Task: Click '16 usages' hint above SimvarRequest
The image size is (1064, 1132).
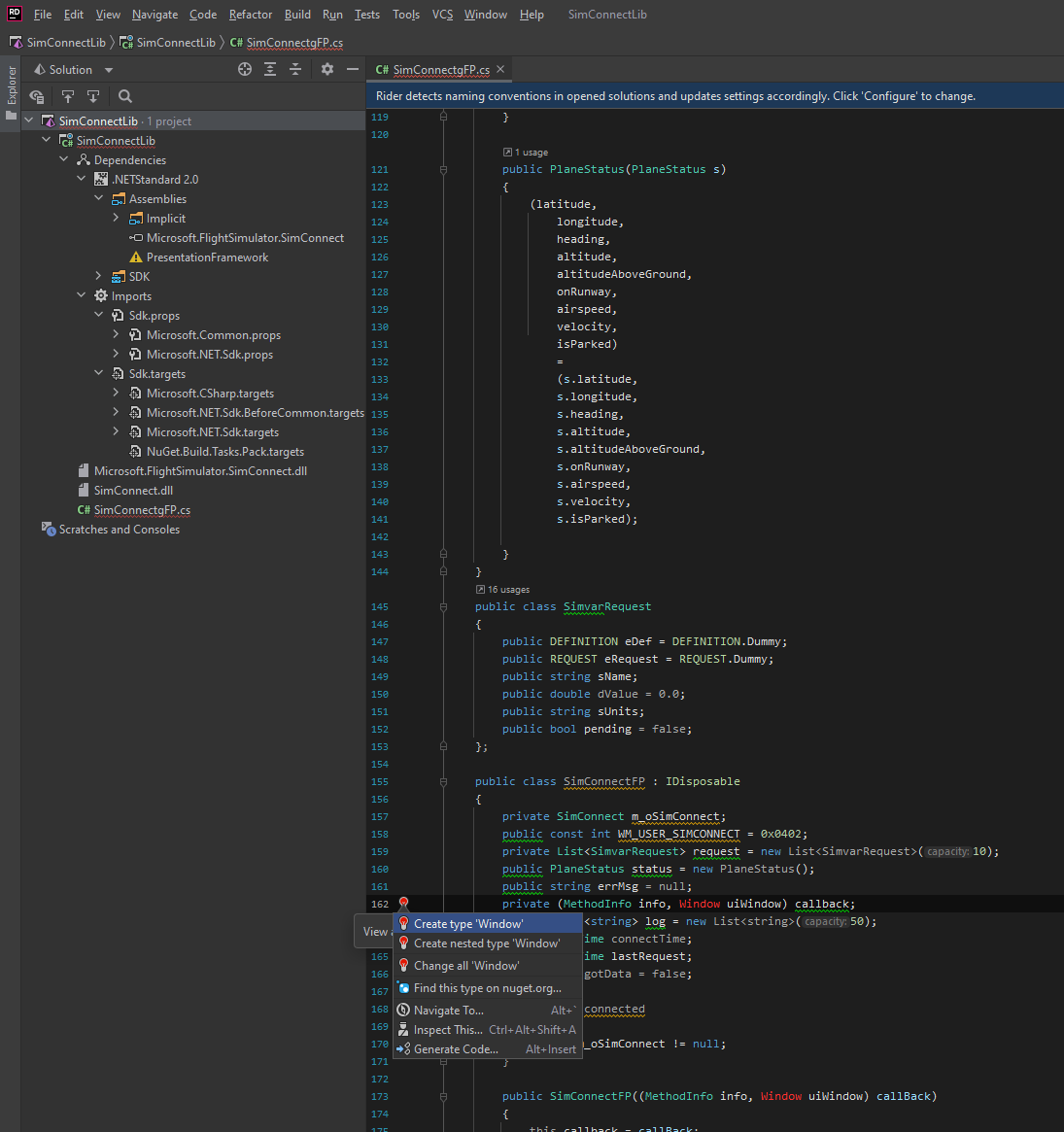Action: click(508, 590)
